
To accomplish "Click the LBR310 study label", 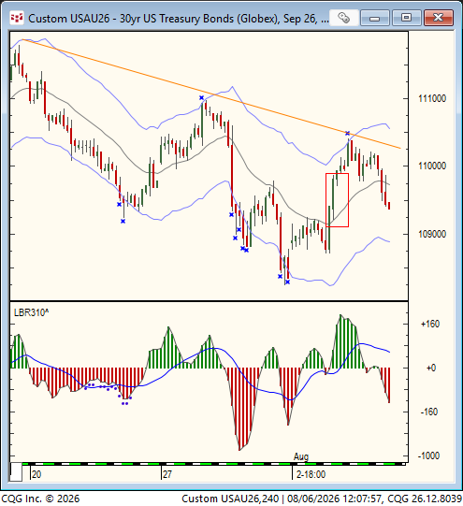I will [31, 312].
